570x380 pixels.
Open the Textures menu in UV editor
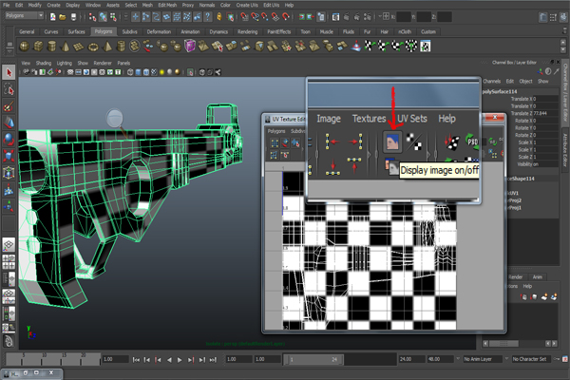tap(369, 119)
